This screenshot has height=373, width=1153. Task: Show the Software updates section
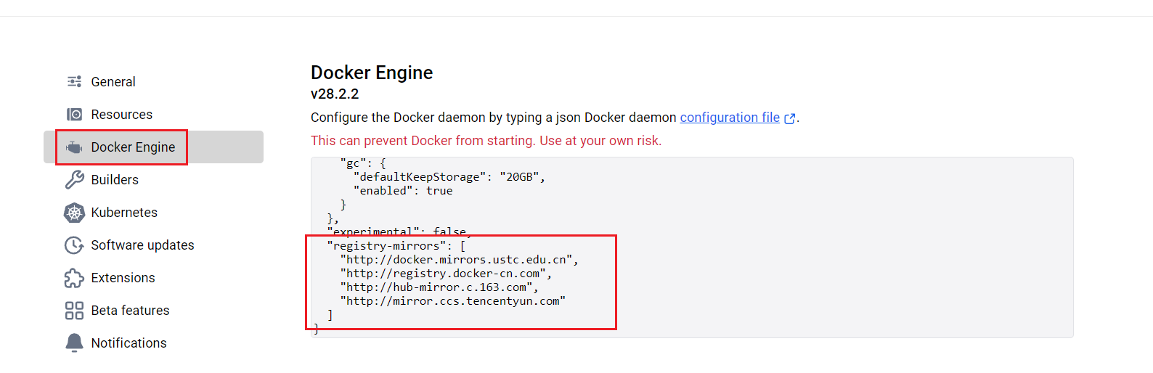click(x=142, y=245)
